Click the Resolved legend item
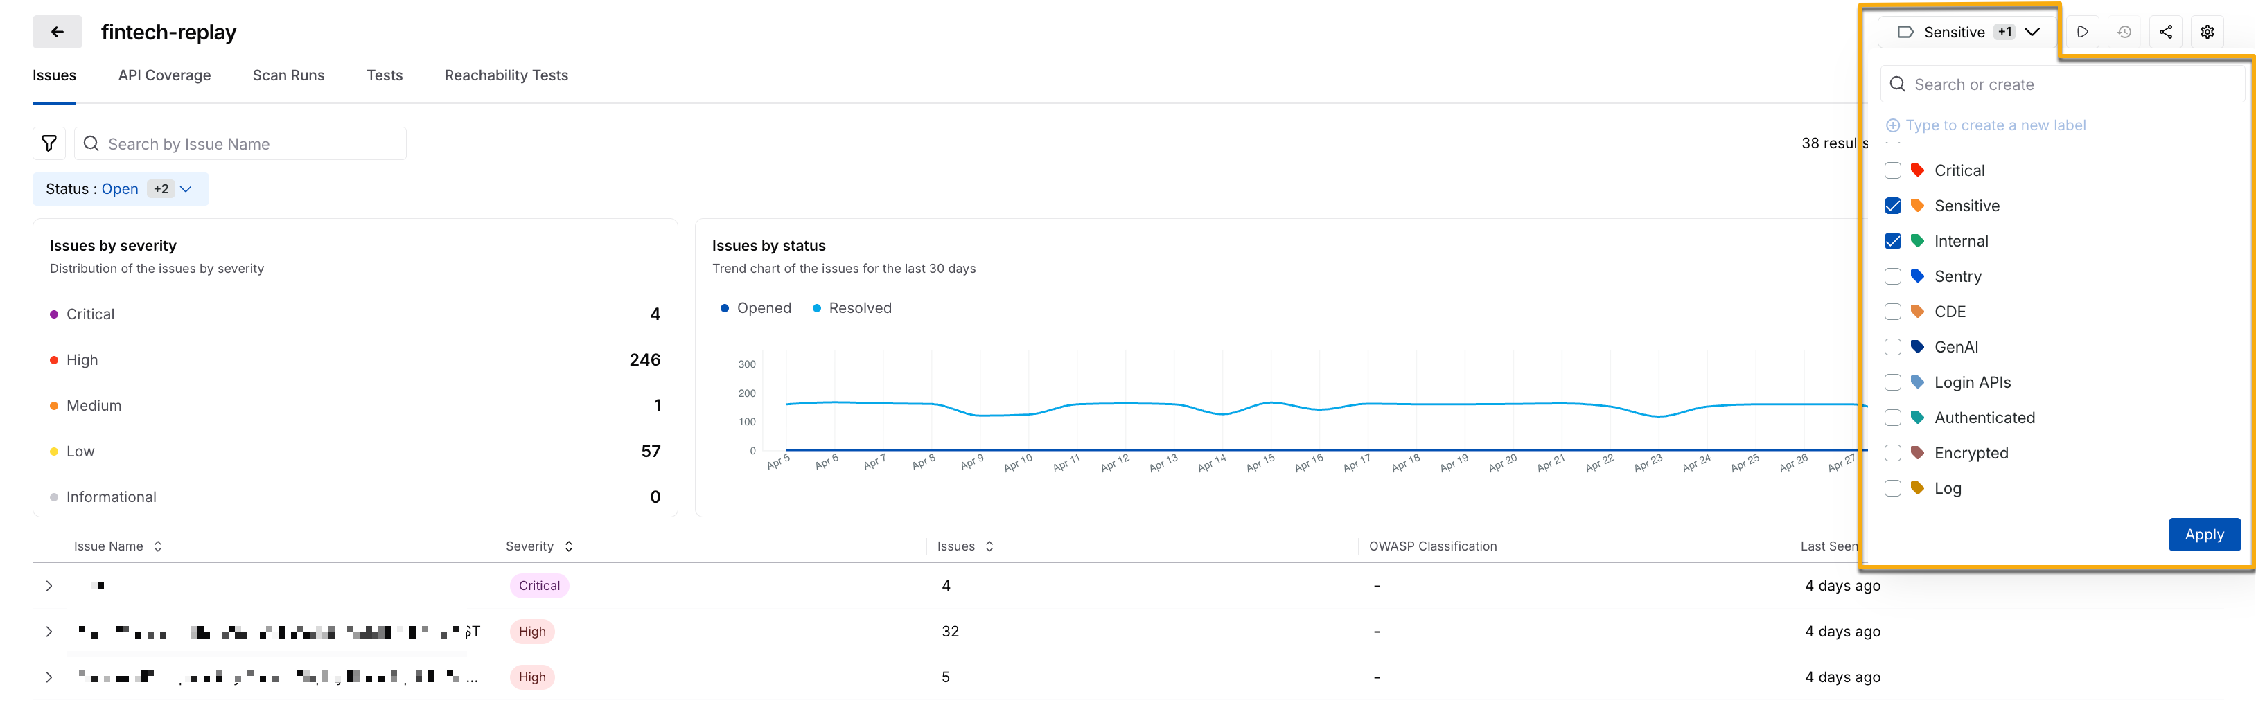The height and width of the screenshot is (705, 2256). pos(852,308)
